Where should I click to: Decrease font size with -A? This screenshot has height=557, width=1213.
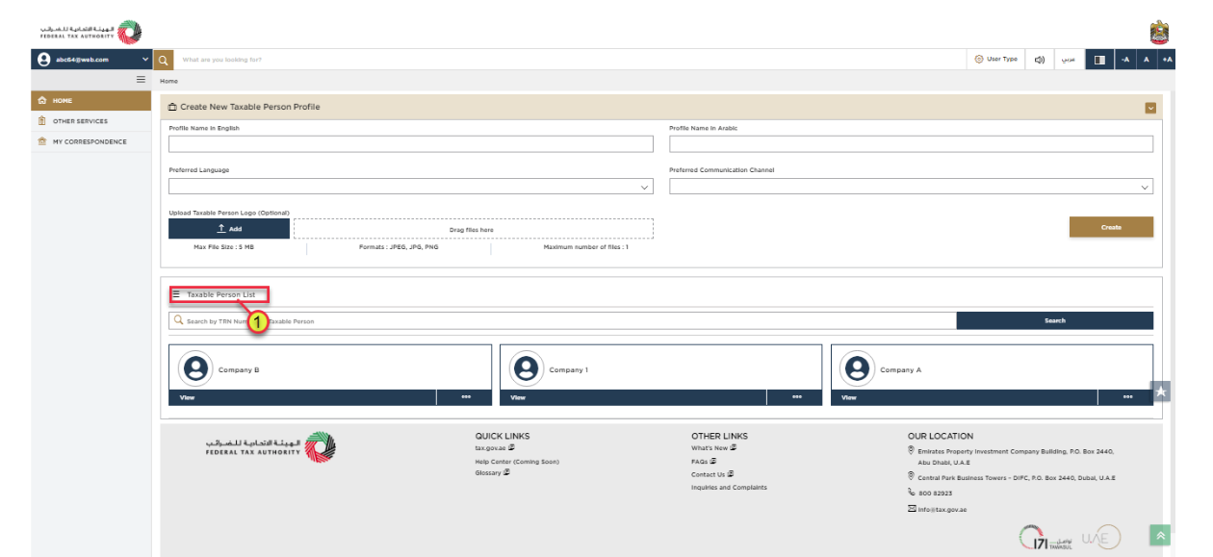[1124, 60]
